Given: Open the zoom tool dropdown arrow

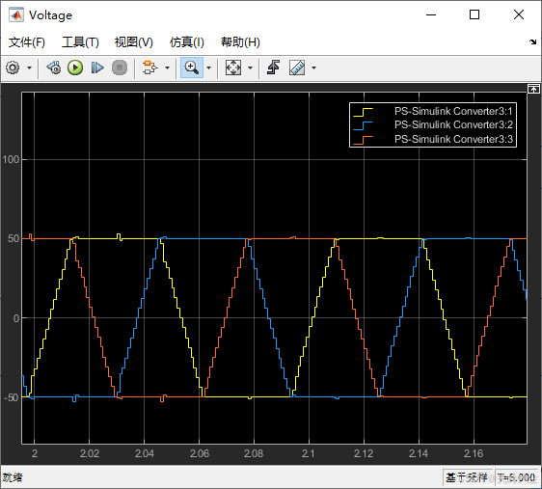Looking at the screenshot, I should point(208,68).
